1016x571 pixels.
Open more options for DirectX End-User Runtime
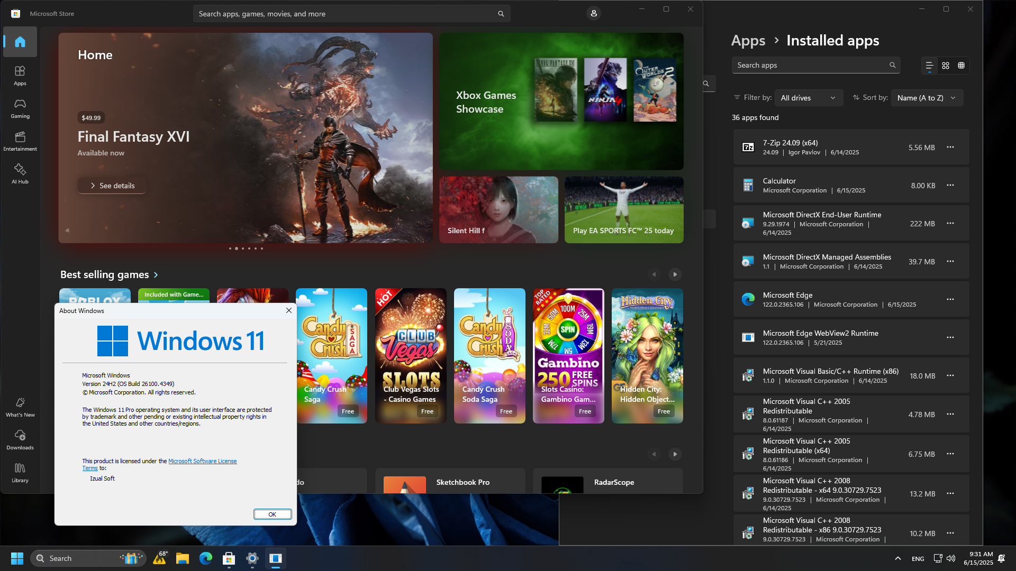click(950, 223)
